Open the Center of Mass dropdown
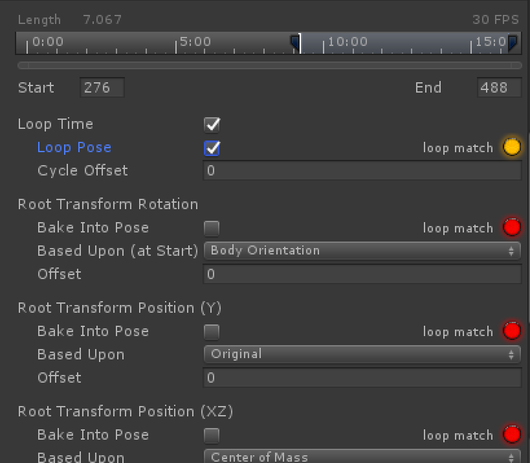The width and height of the screenshot is (530, 463). pyautogui.click(x=362, y=457)
